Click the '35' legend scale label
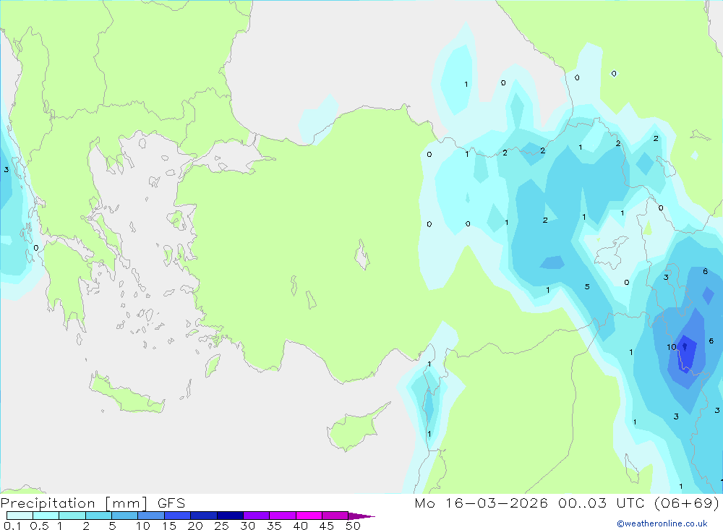Viewport: 723px width, 530px height. pos(274,526)
